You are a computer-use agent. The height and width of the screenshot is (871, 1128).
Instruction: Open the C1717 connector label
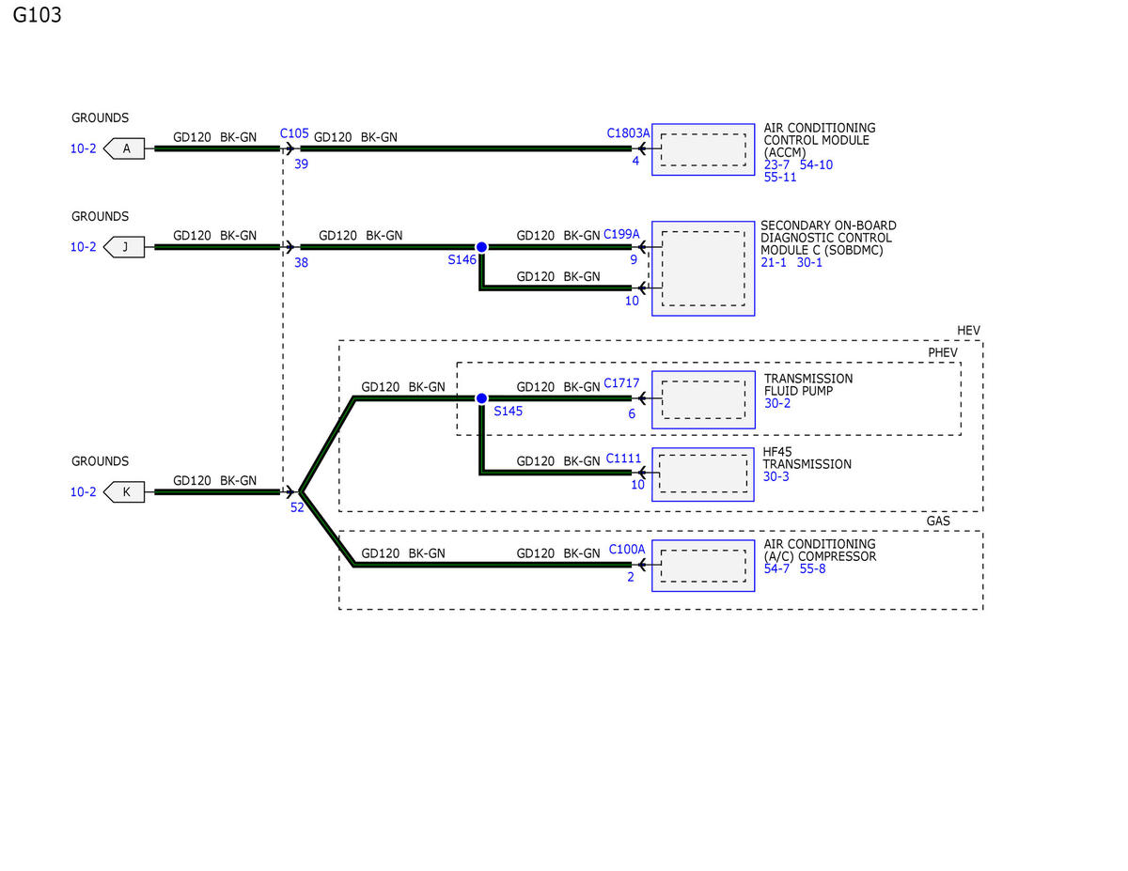[621, 383]
